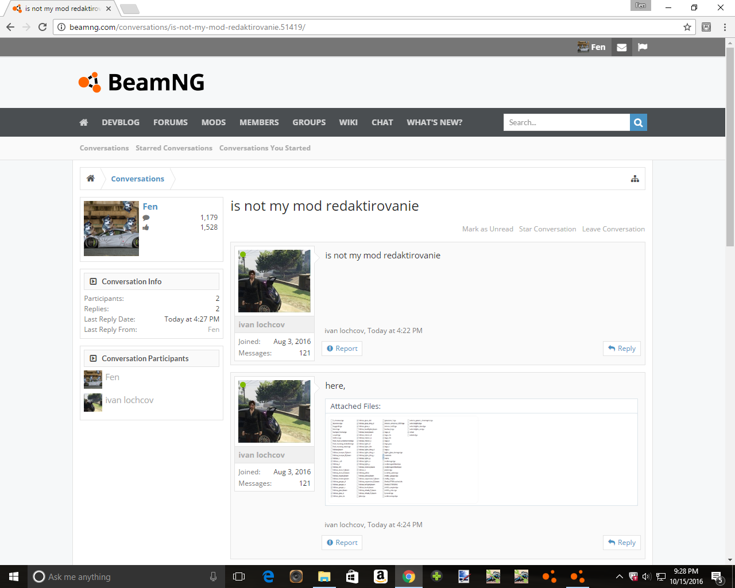
Task: Focus the Search... field
Action: 566,122
